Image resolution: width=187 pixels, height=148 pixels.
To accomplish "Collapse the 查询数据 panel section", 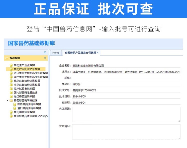I will click(45, 58).
